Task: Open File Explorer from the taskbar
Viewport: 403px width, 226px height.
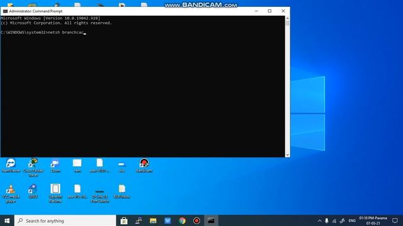Action: click(153, 220)
